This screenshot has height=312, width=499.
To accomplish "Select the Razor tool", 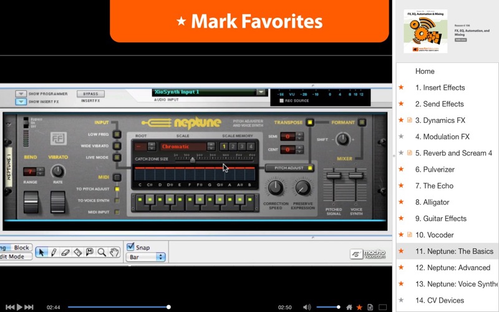I will pos(77,252).
